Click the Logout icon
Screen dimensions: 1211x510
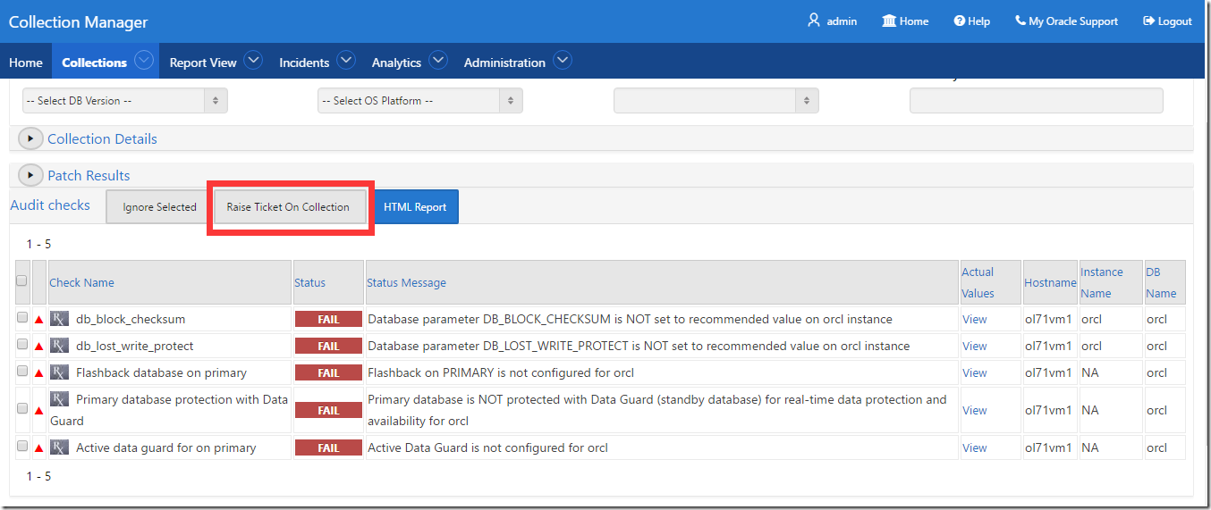1148,21
